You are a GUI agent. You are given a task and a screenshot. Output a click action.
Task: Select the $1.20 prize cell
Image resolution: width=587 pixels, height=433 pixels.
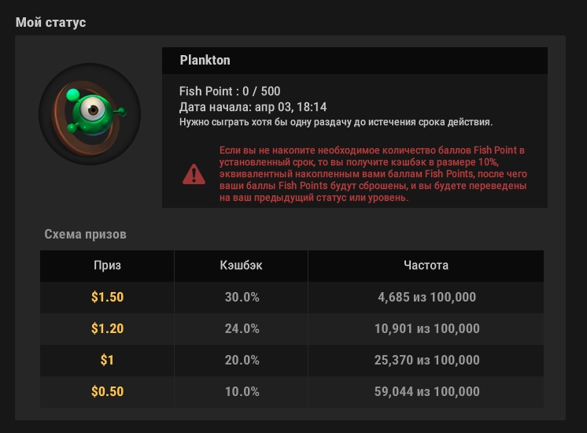(107, 328)
